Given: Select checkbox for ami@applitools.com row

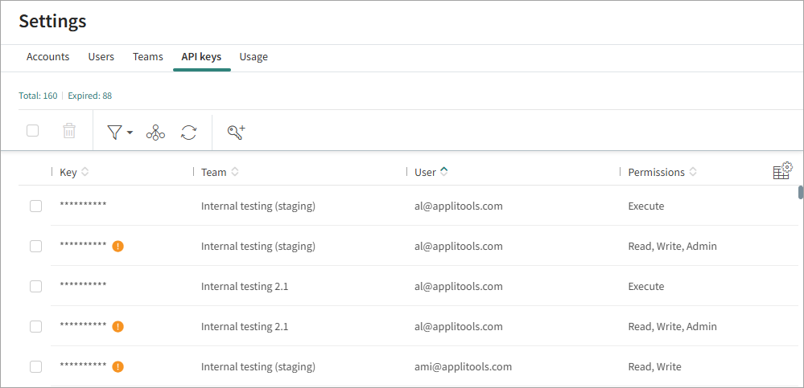Looking at the screenshot, I should point(35,366).
